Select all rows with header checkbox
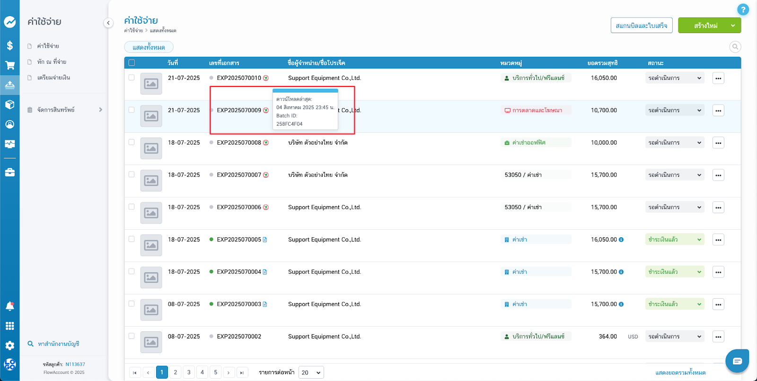 coord(132,63)
